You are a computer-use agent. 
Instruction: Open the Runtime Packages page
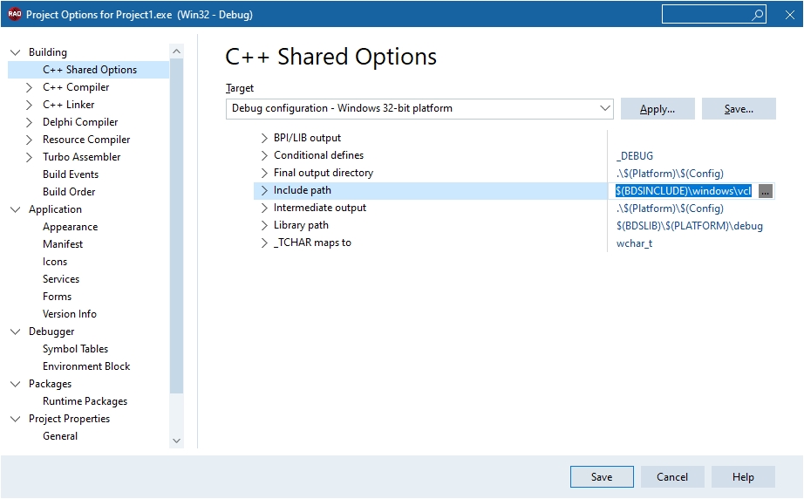85,401
